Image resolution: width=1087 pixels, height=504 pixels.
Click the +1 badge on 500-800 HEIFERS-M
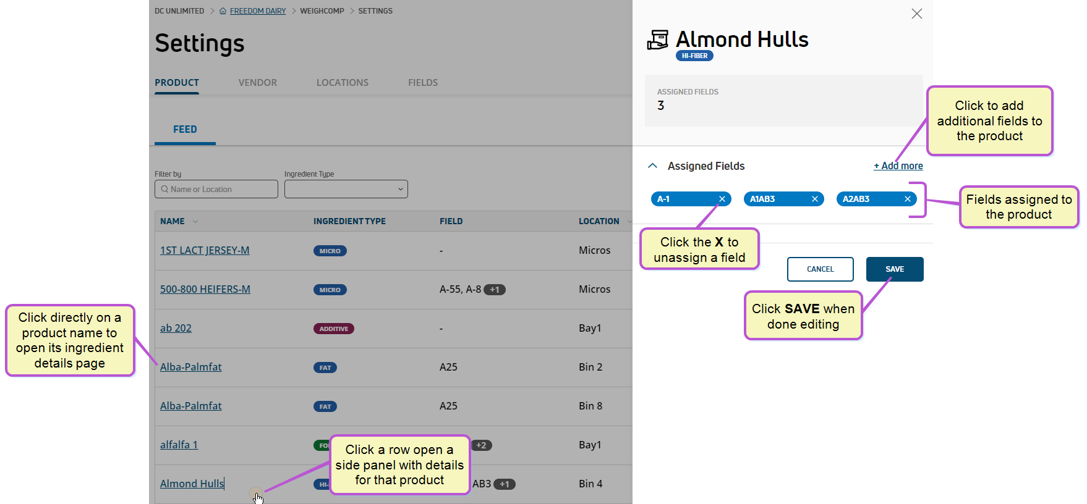[495, 290]
